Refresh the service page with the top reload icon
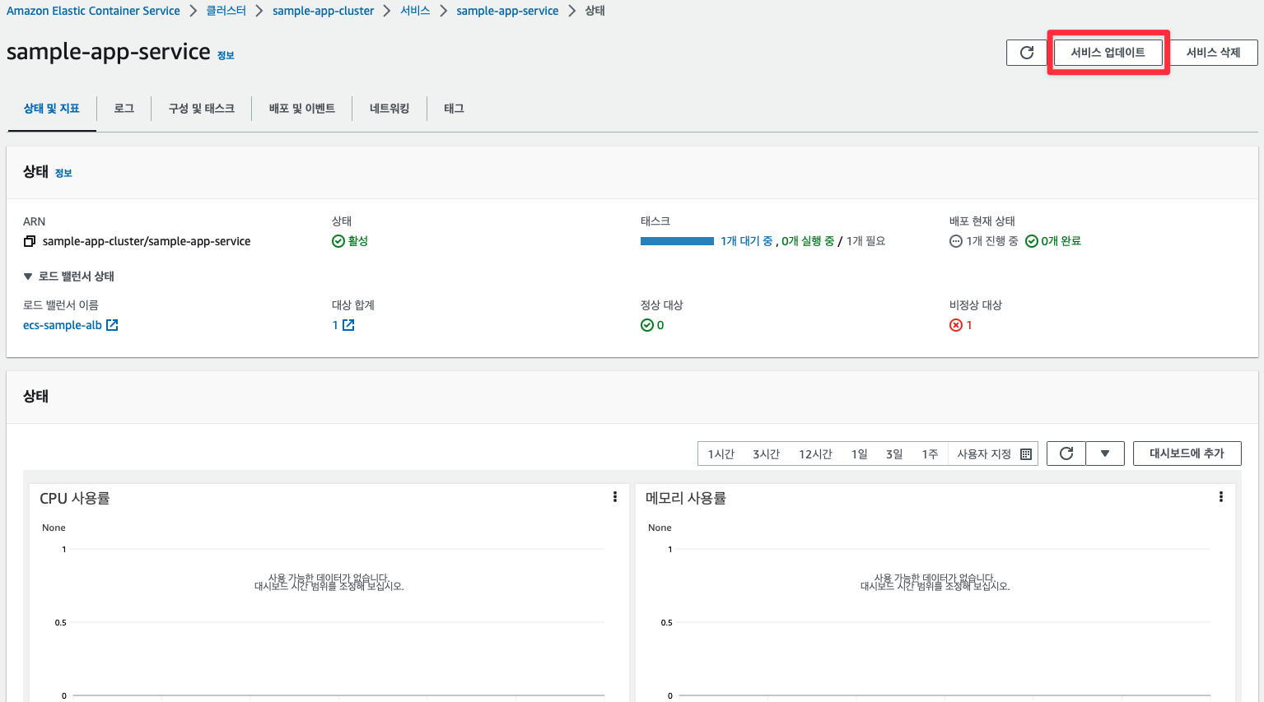 click(x=1026, y=53)
